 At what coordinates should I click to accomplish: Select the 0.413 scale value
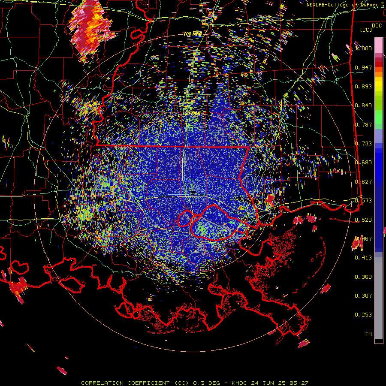(x=363, y=258)
